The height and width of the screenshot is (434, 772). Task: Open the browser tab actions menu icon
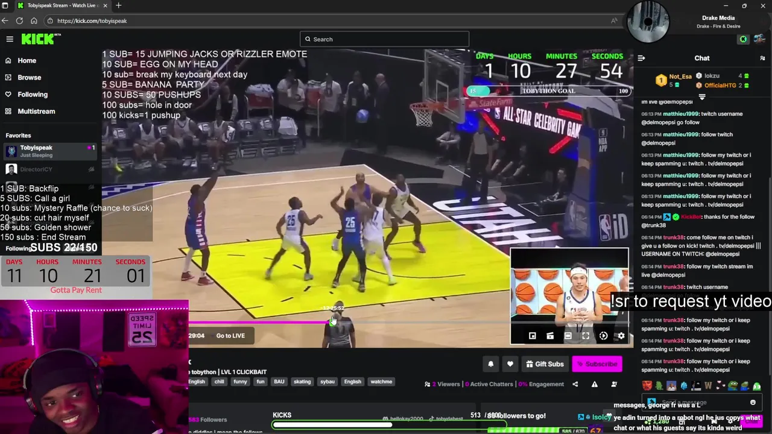point(5,5)
